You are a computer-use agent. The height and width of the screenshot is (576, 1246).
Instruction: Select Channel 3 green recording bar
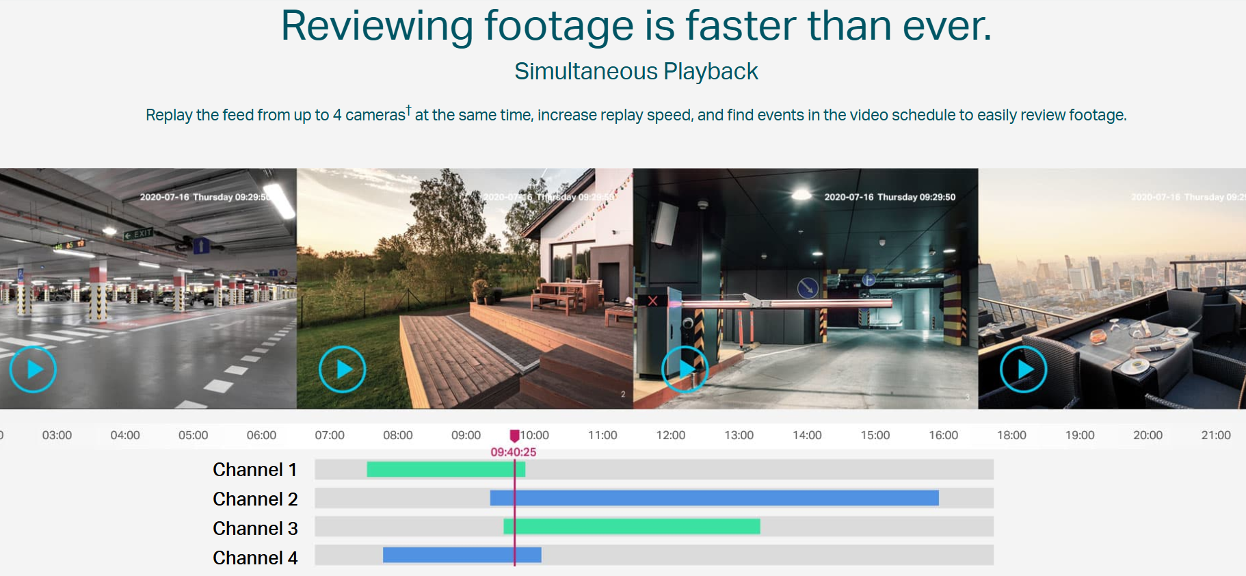[x=631, y=527]
